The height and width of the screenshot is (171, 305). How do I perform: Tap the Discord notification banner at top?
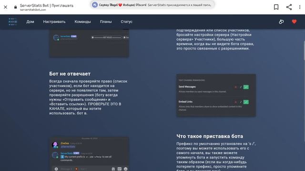coord(152,5)
